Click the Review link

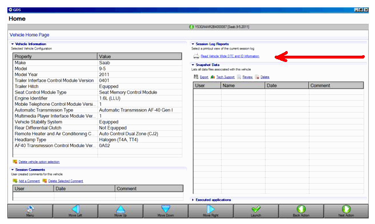[247, 77]
